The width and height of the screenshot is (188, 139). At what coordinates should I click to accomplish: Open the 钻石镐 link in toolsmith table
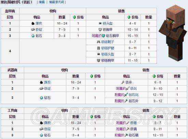coord(133,135)
